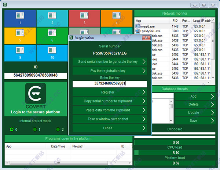
Task: Set internal protect mode to 0
Action: pyautogui.click(x=12, y=129)
